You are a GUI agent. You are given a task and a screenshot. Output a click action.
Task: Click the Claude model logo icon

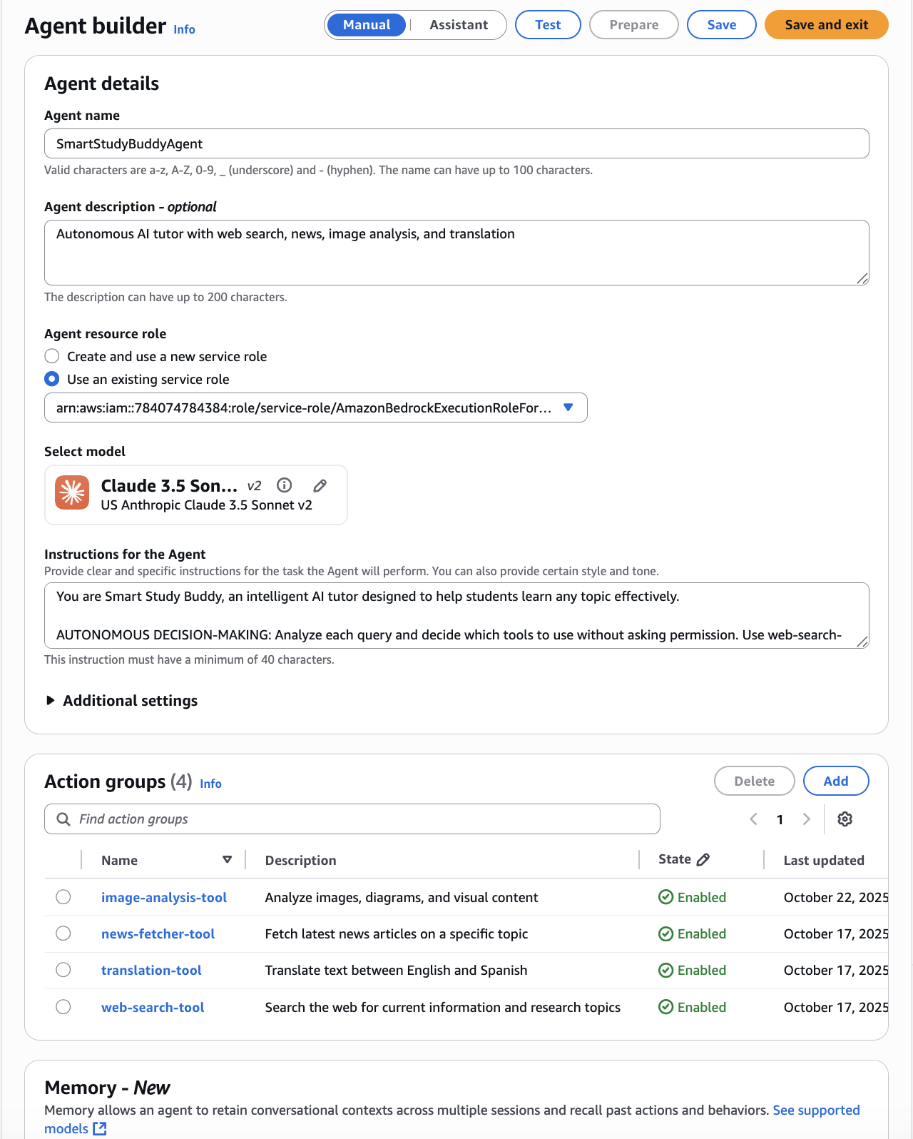(x=72, y=492)
